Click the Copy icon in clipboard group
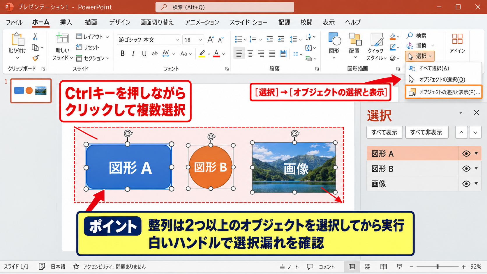The image size is (487, 274). tap(35, 47)
